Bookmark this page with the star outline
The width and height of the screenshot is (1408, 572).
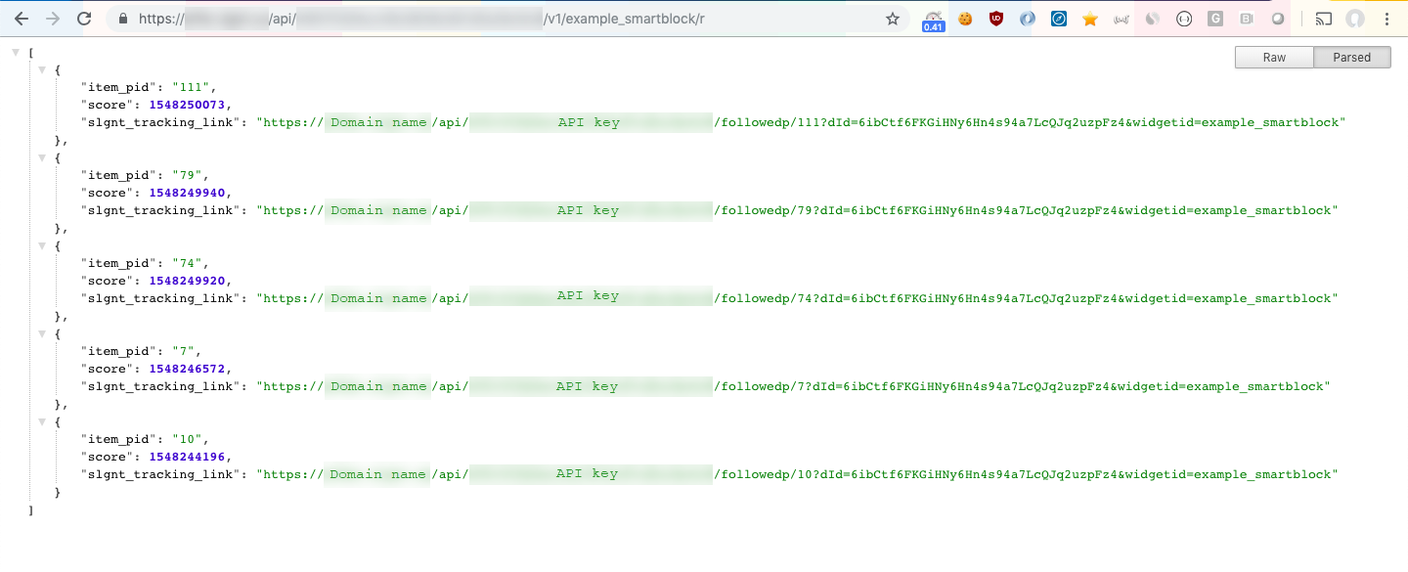[x=892, y=19]
